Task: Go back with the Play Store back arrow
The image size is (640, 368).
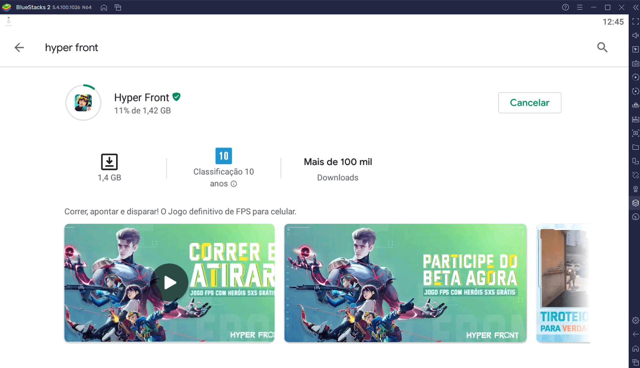Action: pos(19,47)
